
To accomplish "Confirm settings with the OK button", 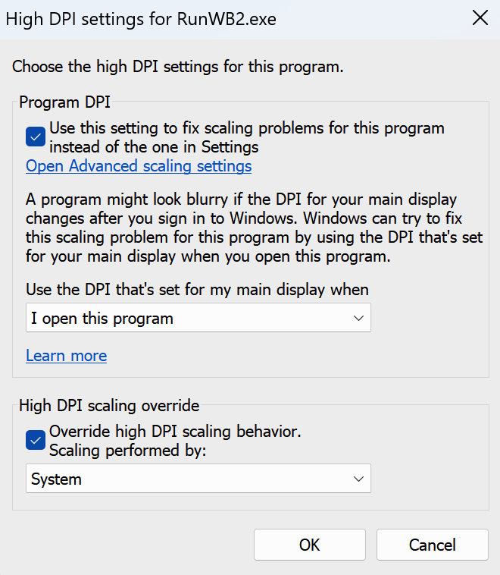I will point(309,545).
